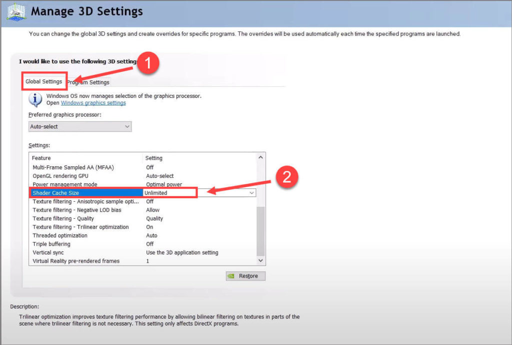512x345 pixels.
Task: Click the Auto value for Threaded optimization
Action: [x=152, y=236]
